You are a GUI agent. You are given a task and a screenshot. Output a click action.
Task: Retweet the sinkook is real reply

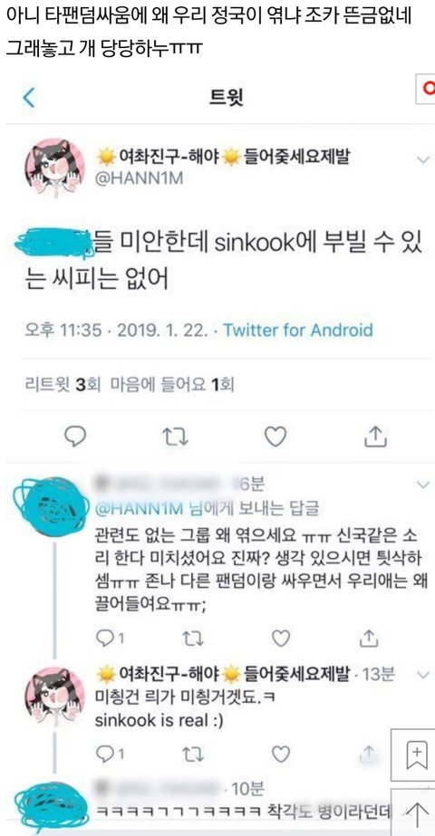(x=188, y=753)
